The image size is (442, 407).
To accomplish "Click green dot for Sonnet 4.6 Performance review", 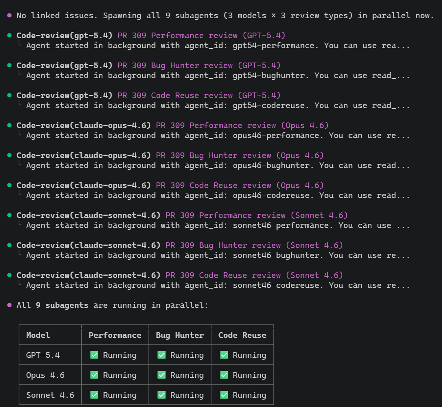I will pos(9,215).
